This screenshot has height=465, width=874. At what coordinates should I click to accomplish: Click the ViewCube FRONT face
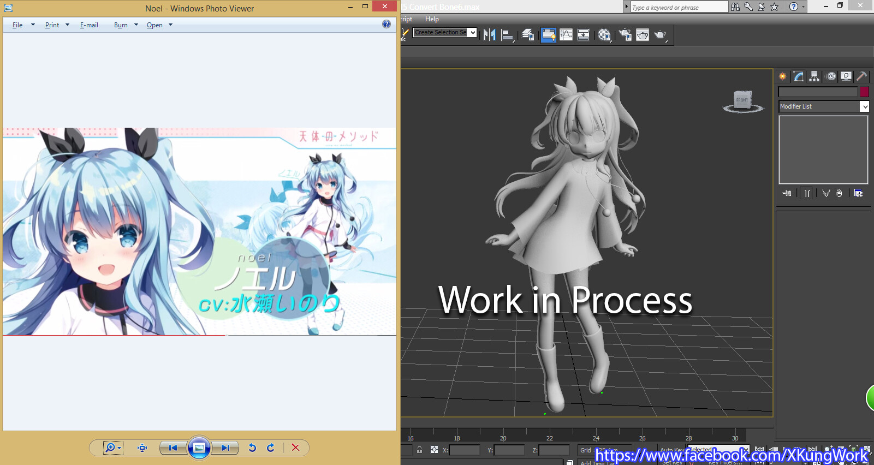tap(742, 100)
